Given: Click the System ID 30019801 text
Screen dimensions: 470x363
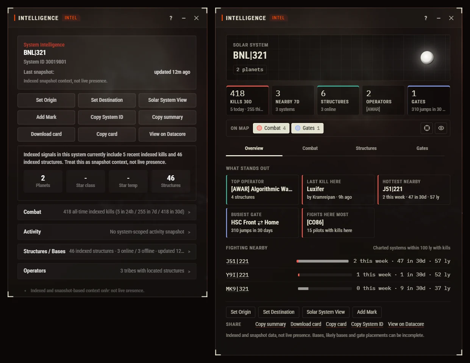Looking at the screenshot, I should point(45,62).
